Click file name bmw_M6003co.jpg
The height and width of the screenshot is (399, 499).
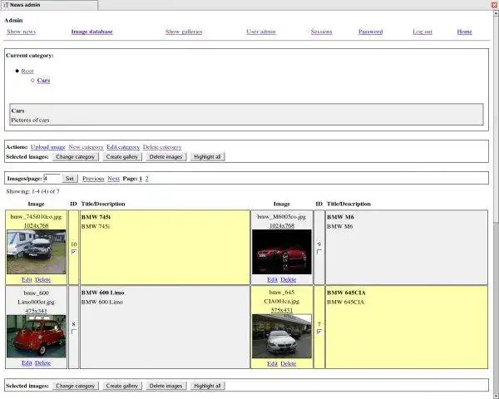pos(282,217)
